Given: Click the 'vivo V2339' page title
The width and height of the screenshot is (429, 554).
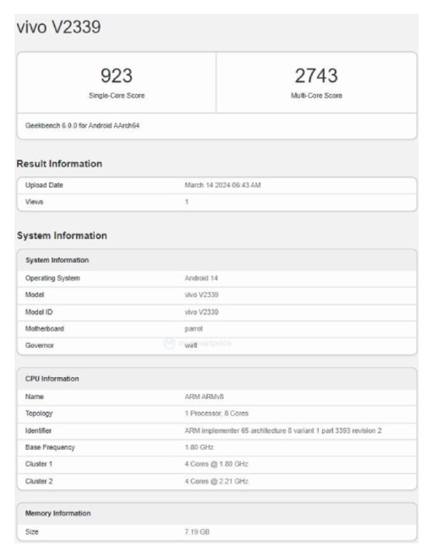Looking at the screenshot, I should [x=59, y=27].
